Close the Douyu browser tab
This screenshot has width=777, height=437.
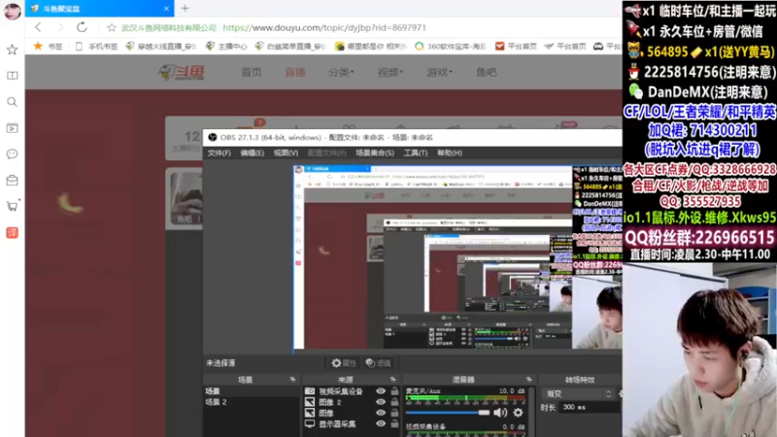[x=166, y=9]
